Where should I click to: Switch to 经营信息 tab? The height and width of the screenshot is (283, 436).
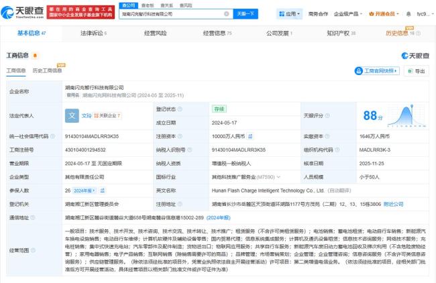pos(217,34)
